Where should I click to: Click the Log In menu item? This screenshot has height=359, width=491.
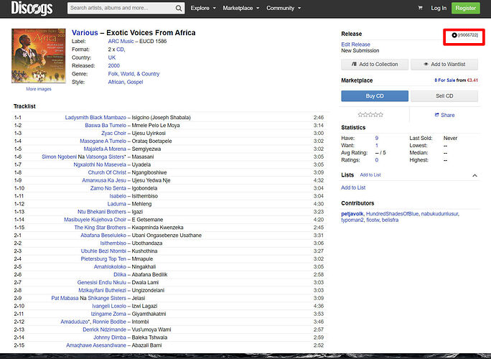tap(439, 8)
